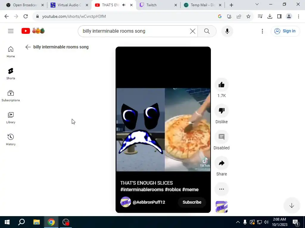Navigate back in Chrome
Viewport: 305px width, 228px height.
pos(7,17)
